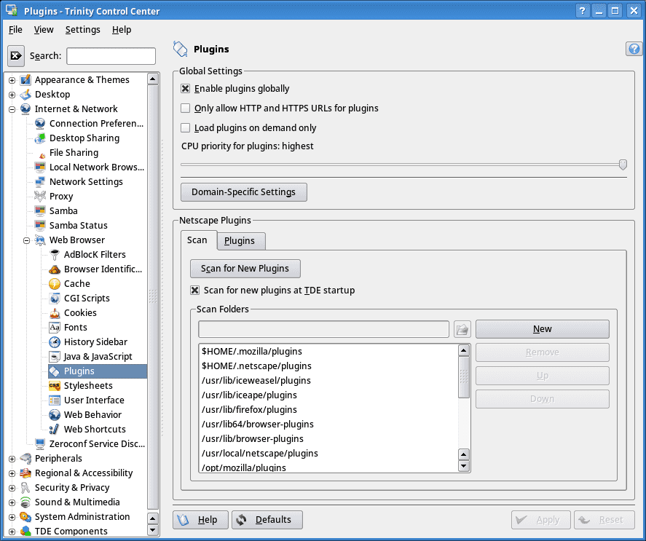Viewport: 646px width, 541px height.
Task: Select /usr/lib64/browser-plugins entry
Action: tap(328, 424)
